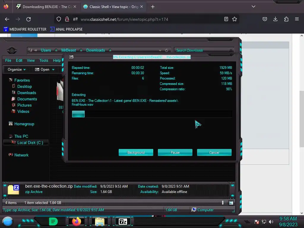This screenshot has height=228, width=304.
Task: Click the zip archive icon in details pane
Action: click(13, 190)
